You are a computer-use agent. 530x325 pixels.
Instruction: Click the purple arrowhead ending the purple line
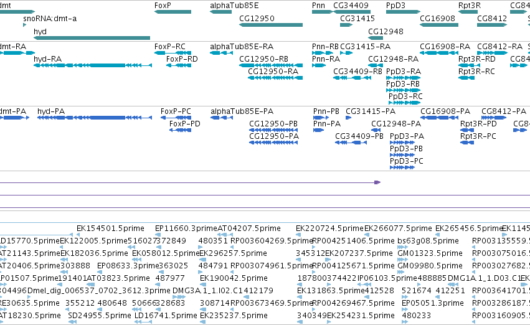click(377, 182)
